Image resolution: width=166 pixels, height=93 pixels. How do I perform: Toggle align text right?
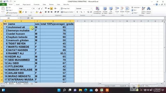coord(51,12)
